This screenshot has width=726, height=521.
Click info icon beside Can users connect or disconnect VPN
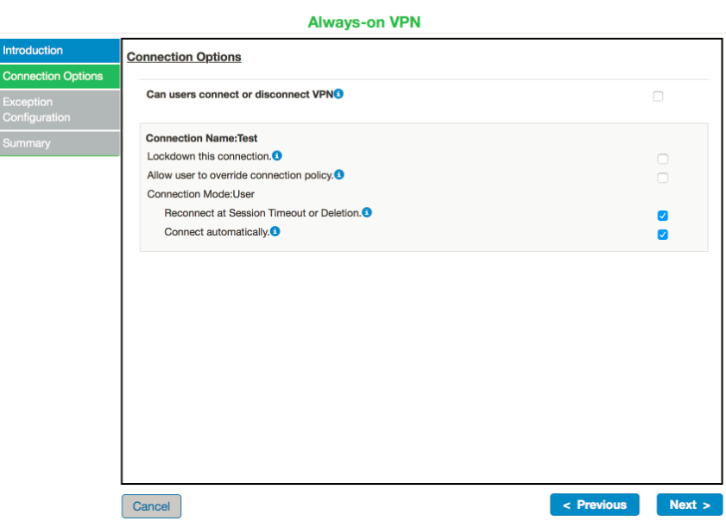coord(339,94)
